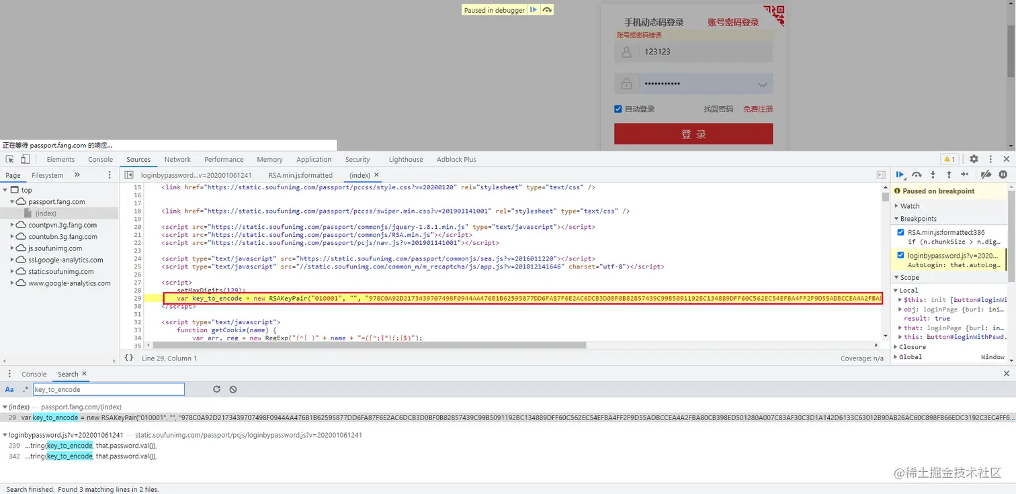Image resolution: width=1016 pixels, height=494 pixels.
Task: Switch to the Network panel tab
Action: pyautogui.click(x=177, y=160)
